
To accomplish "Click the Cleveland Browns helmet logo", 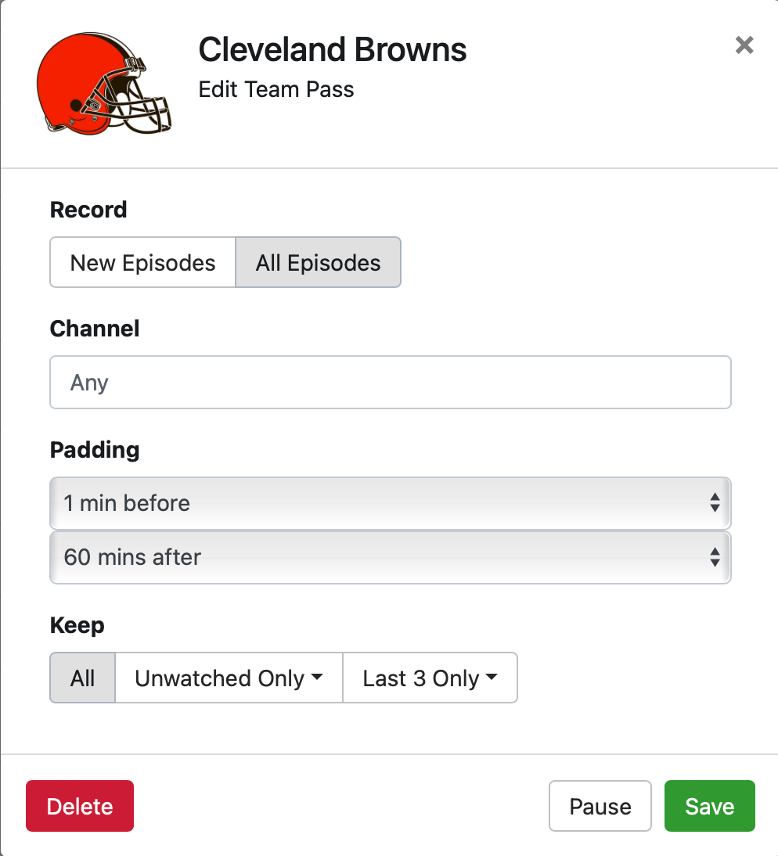I will pyautogui.click(x=103, y=84).
